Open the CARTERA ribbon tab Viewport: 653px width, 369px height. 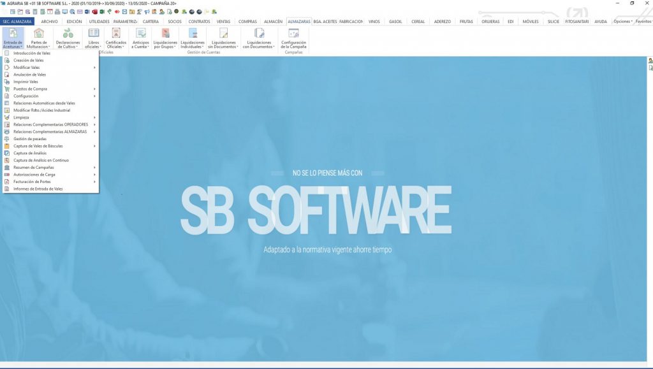click(150, 21)
